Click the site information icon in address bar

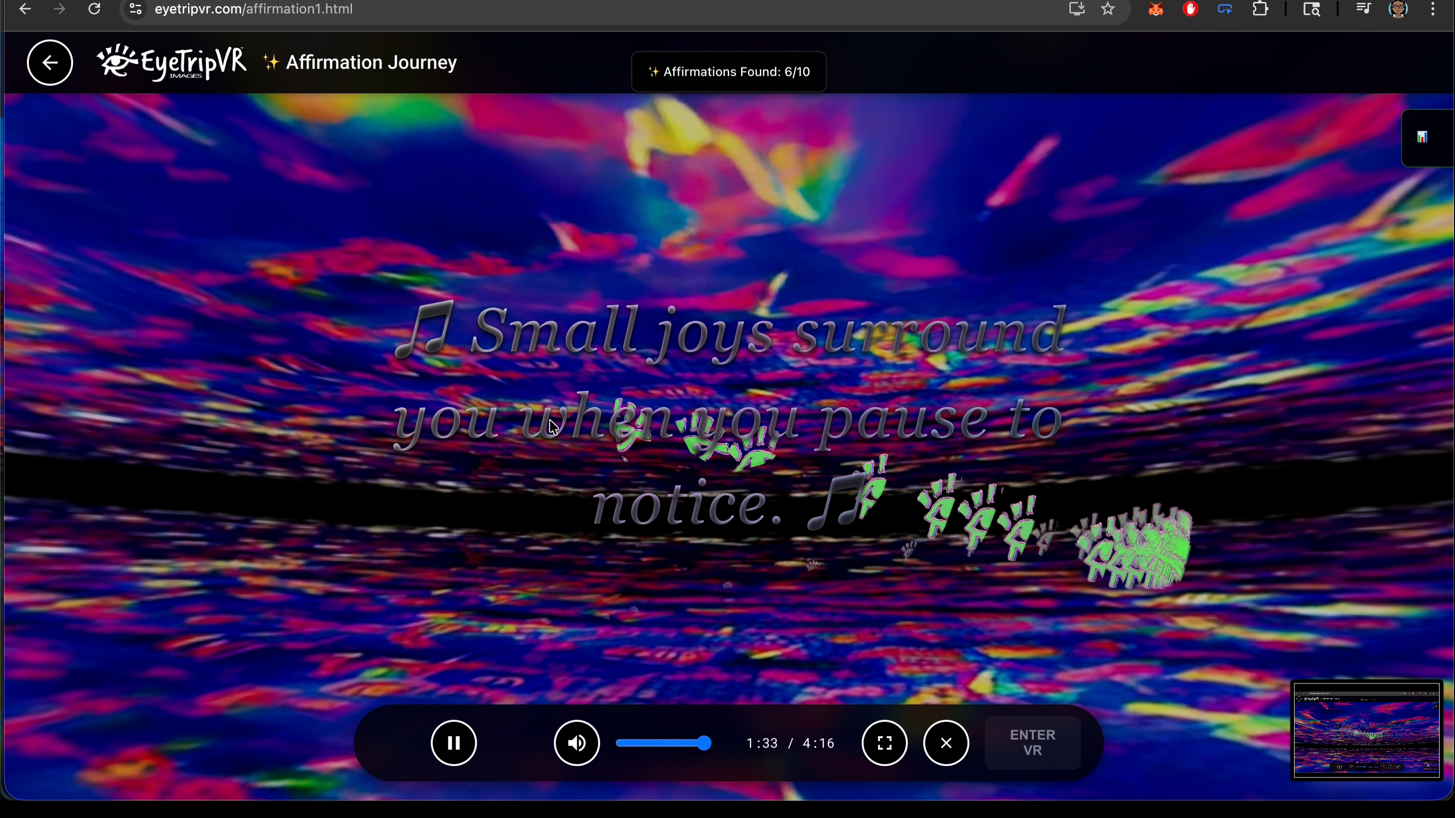(x=135, y=9)
